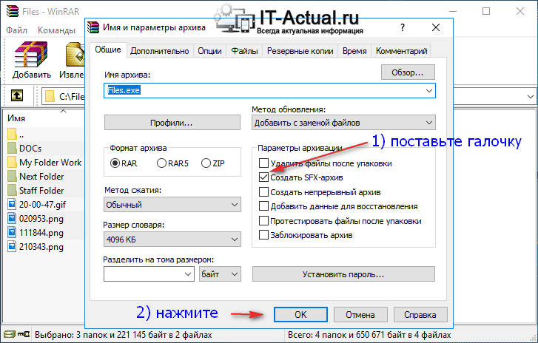Click the up-one-level folder icon
Screen dimensions: 538x343
17,95
